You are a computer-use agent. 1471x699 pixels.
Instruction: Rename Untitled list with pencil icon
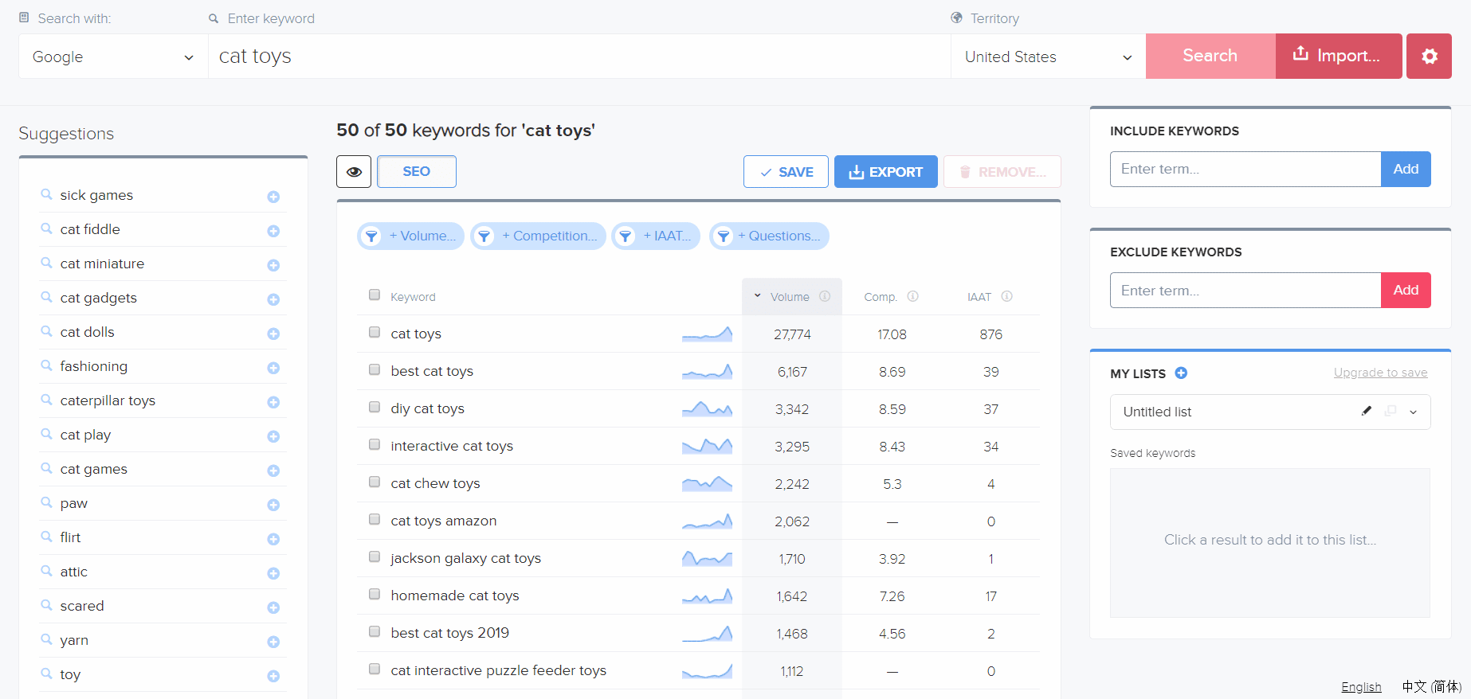1367,411
